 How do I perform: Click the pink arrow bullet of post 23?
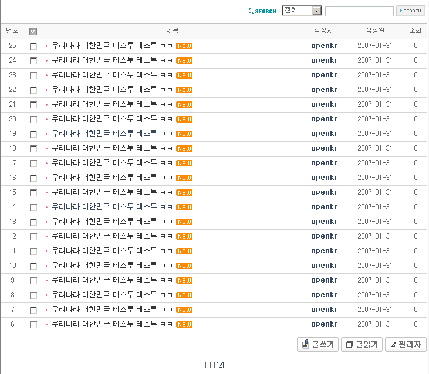pos(46,76)
